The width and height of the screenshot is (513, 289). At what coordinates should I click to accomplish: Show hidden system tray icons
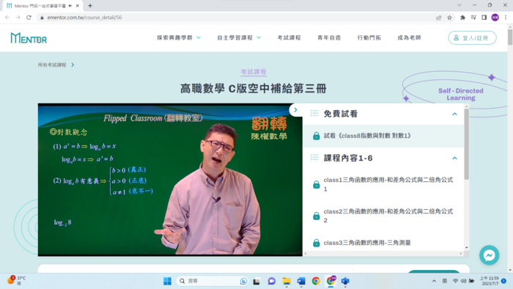tap(434, 281)
